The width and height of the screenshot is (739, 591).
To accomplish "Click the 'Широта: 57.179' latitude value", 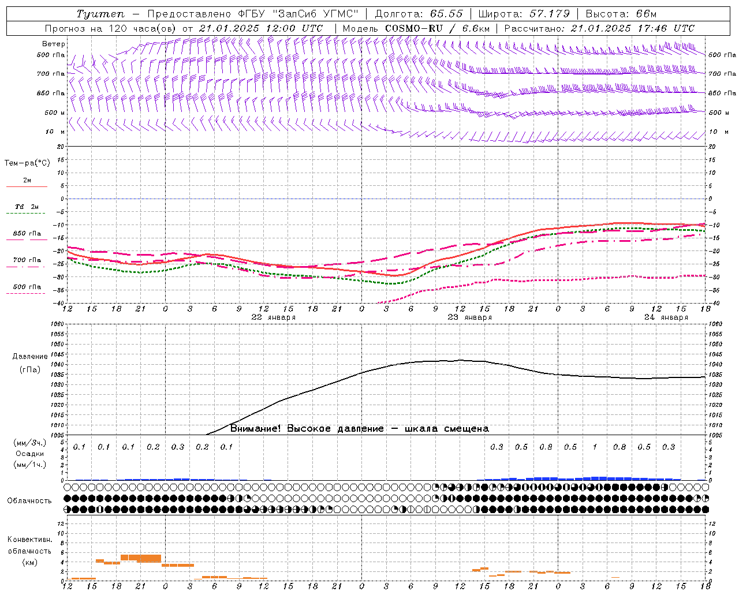I will (524, 14).
